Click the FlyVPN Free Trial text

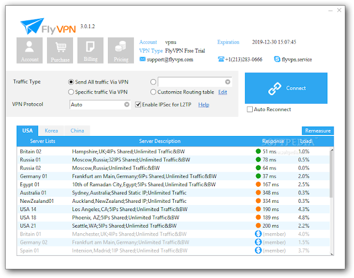pyautogui.click(x=185, y=51)
